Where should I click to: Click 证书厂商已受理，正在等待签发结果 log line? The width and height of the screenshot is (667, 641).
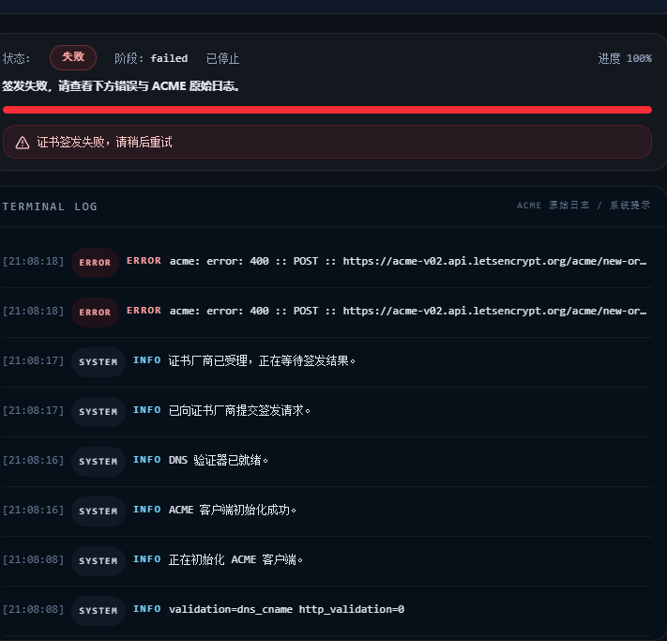tap(262, 361)
